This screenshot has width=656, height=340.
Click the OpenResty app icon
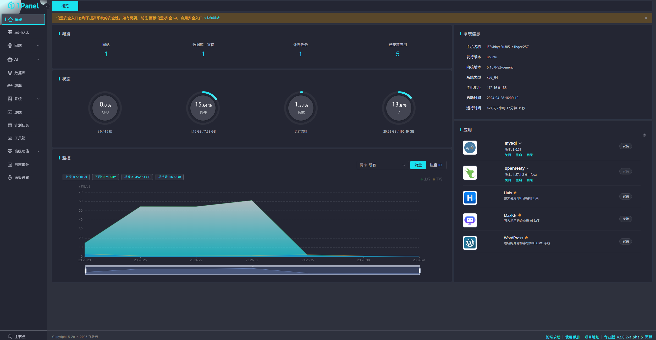(470, 173)
